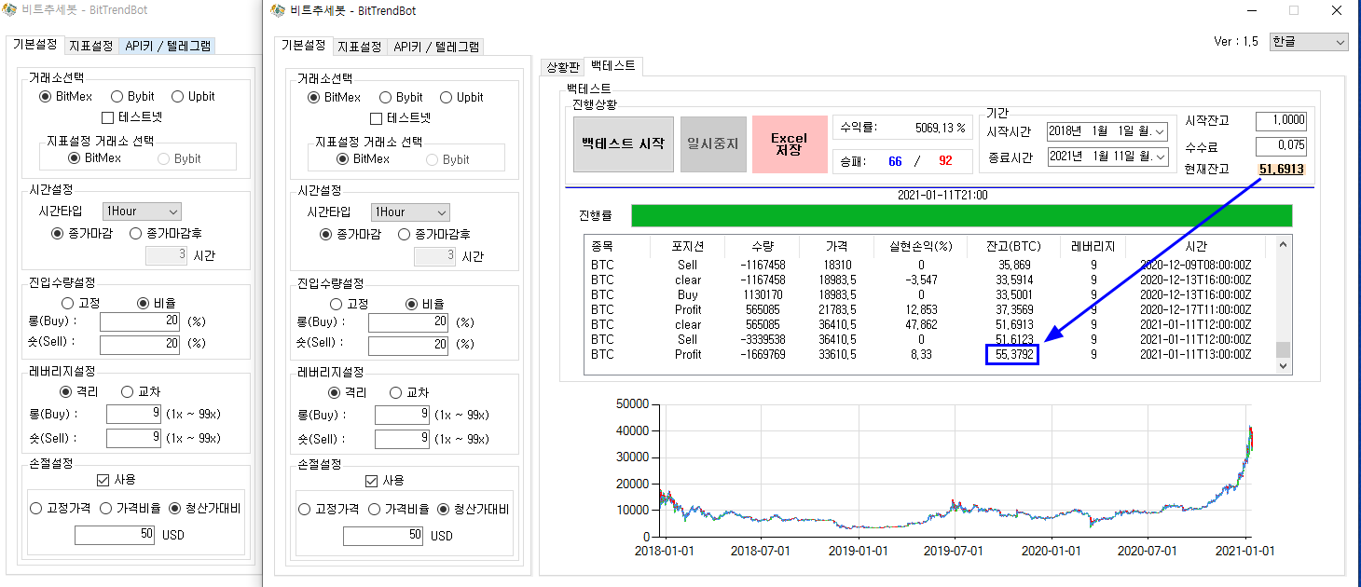Switch to 상황판 tab
1361x587 pixels.
pos(562,67)
